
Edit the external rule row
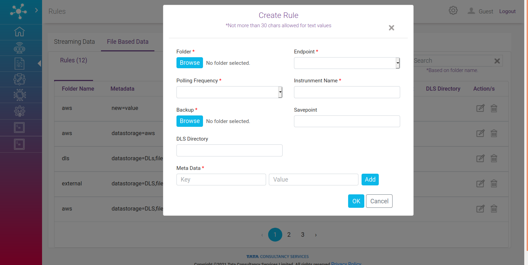[480, 184]
